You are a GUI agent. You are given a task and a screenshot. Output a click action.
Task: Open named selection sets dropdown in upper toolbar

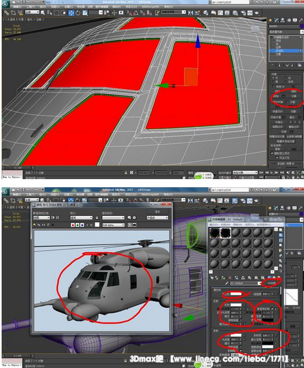173,12
